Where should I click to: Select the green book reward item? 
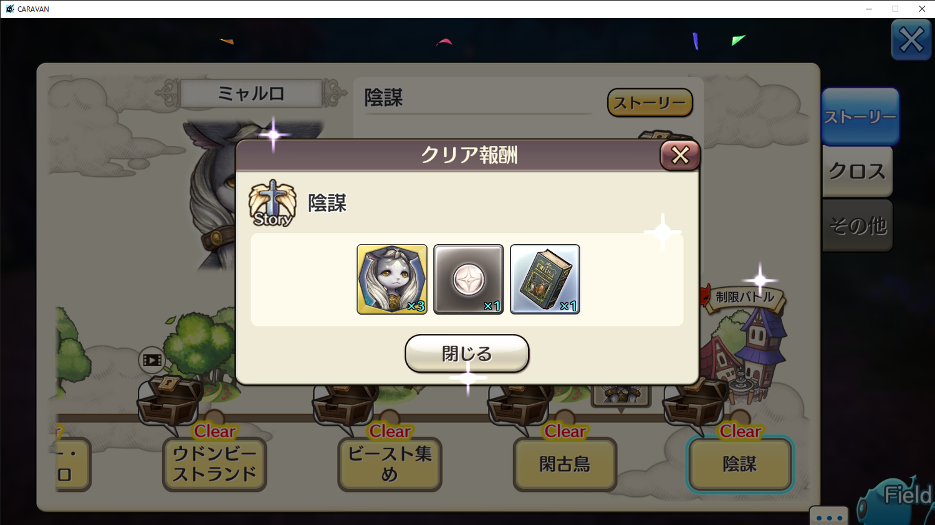point(545,279)
